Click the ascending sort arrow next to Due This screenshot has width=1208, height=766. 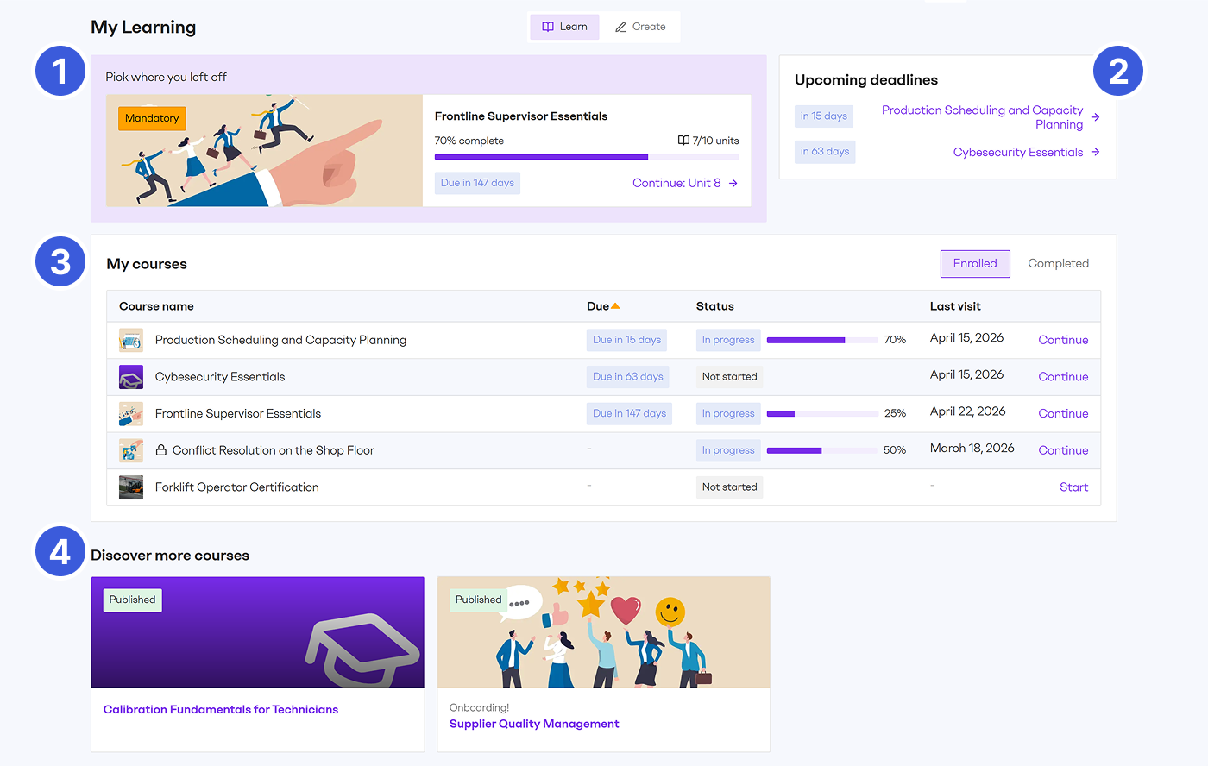[615, 306]
